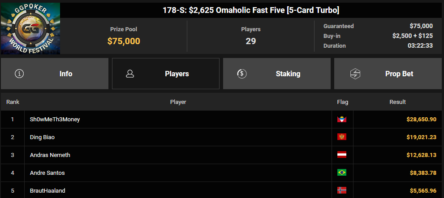Click the GGPoker World Festival logo

coord(30,28)
